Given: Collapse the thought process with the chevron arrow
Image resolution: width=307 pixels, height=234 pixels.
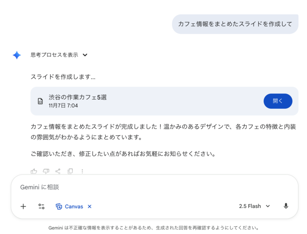Looking at the screenshot, I should click(84, 55).
